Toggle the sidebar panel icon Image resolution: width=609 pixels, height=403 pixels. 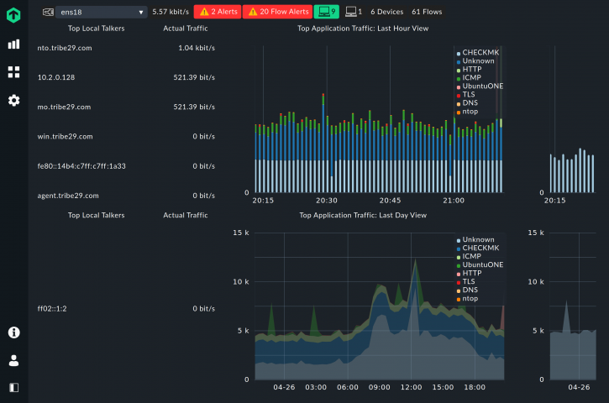coord(13,388)
